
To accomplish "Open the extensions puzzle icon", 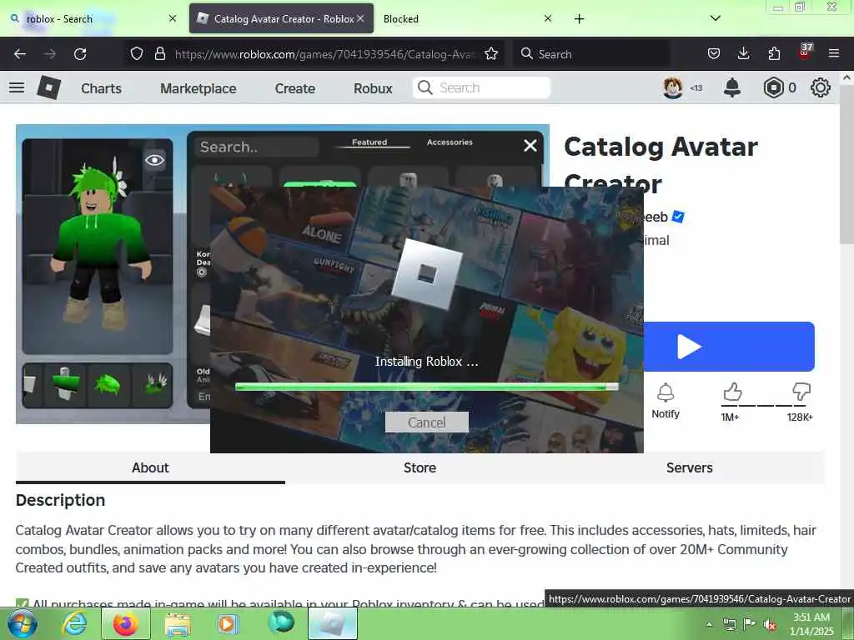I will coord(774,54).
